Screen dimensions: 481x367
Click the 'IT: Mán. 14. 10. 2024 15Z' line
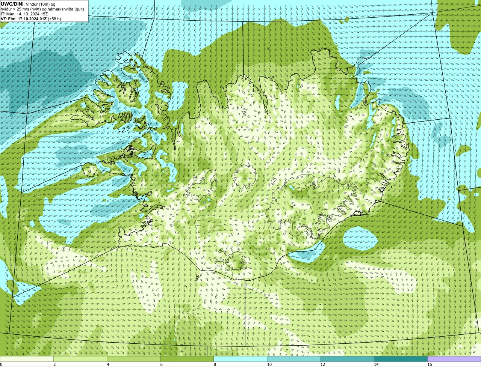(x=24, y=14)
